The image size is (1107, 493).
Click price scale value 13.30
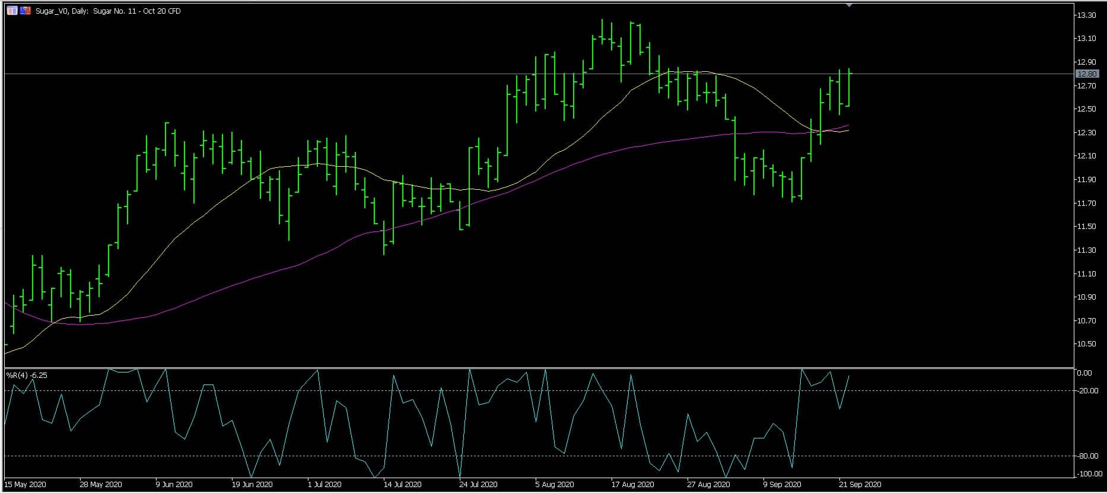1086,15
